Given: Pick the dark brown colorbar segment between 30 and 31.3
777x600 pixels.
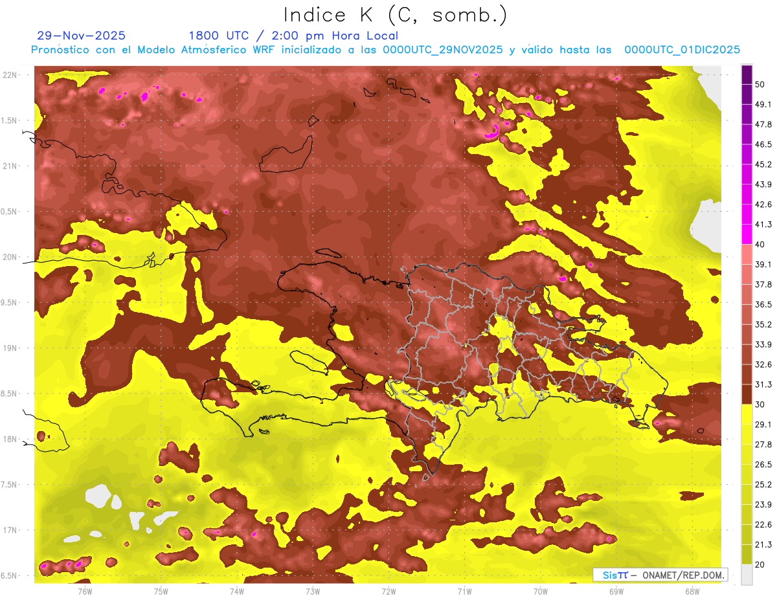Looking at the screenshot, I should (747, 394).
